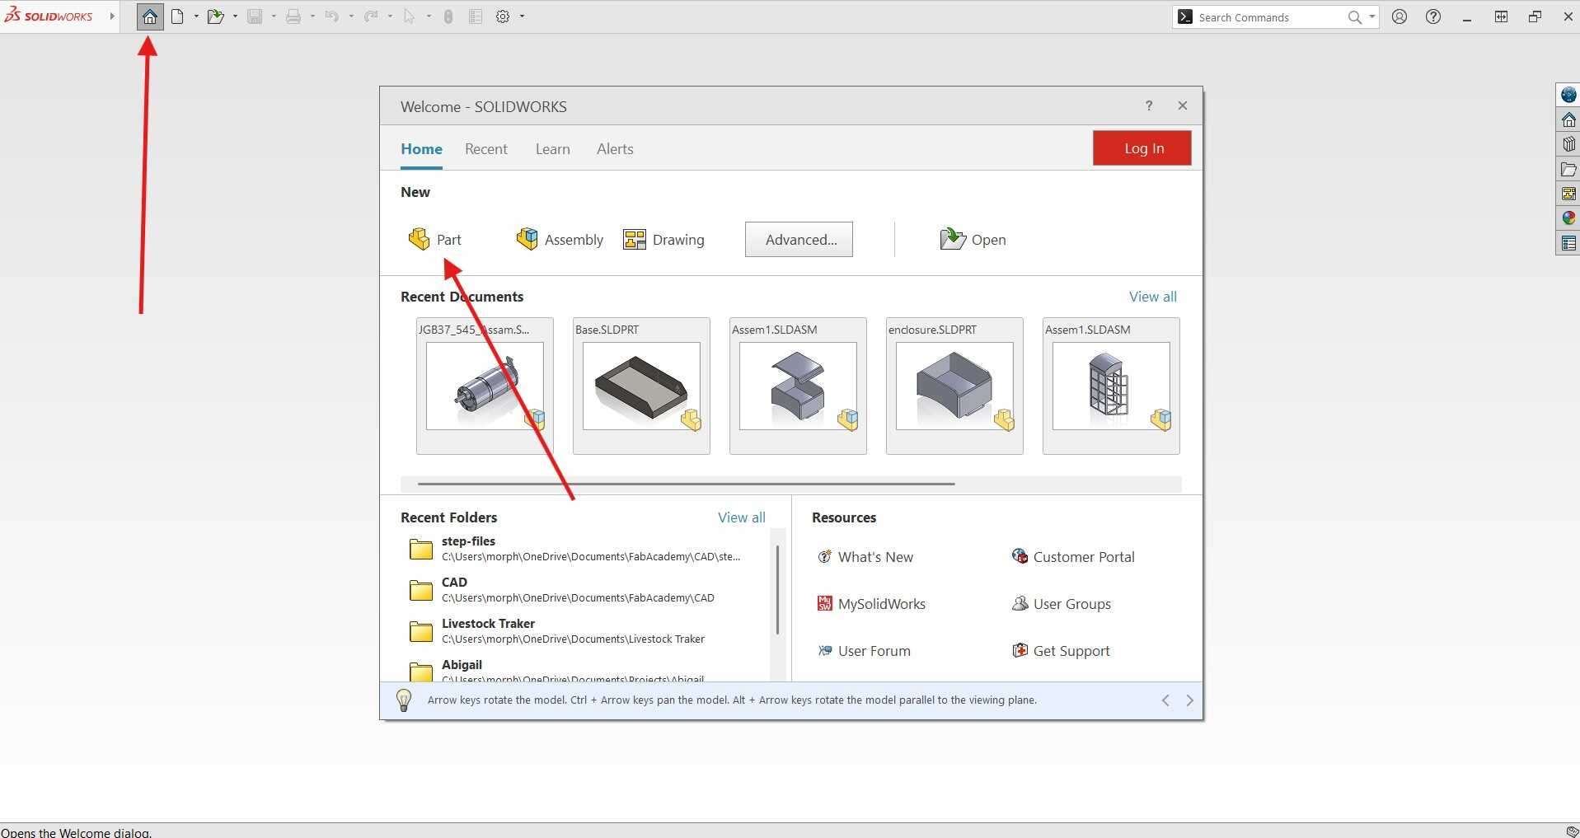Open the JGB37_545 assembly thumbnail
This screenshot has height=838, width=1580.
(x=485, y=386)
